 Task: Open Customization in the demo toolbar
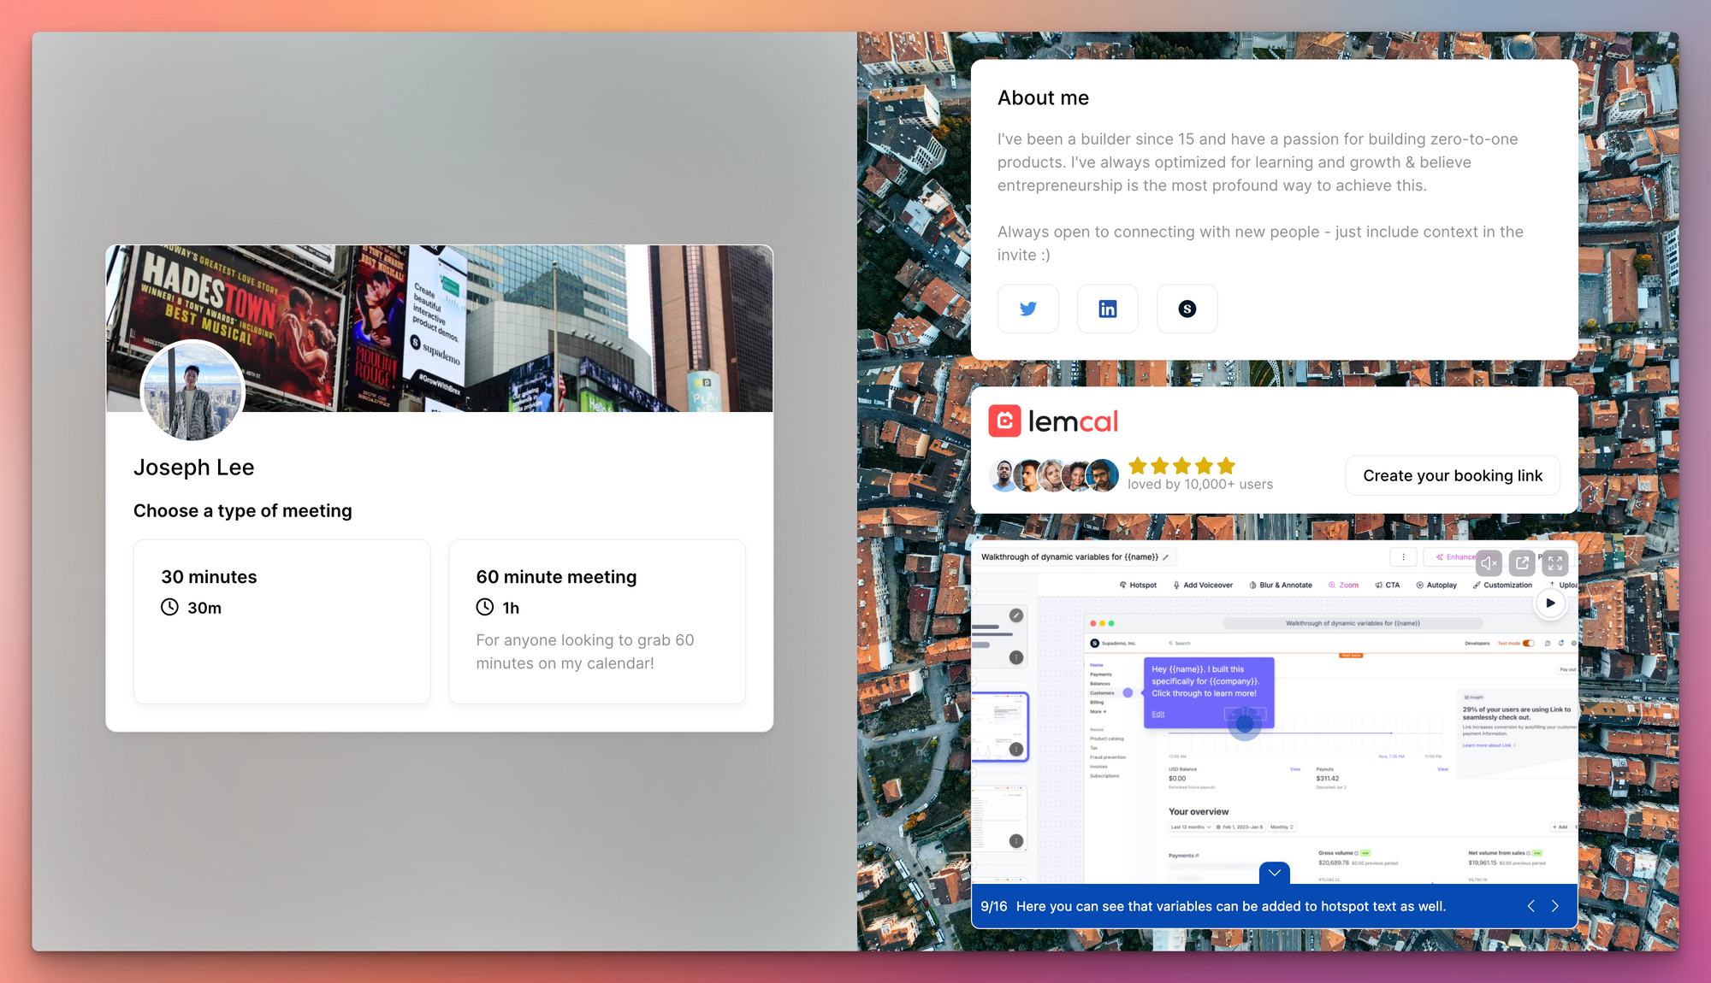[x=1502, y=586]
